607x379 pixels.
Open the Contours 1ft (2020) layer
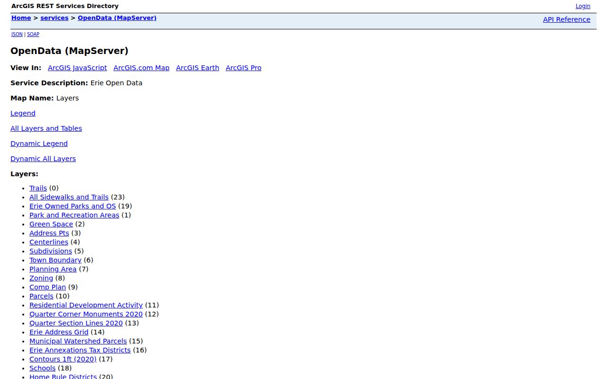point(63,359)
